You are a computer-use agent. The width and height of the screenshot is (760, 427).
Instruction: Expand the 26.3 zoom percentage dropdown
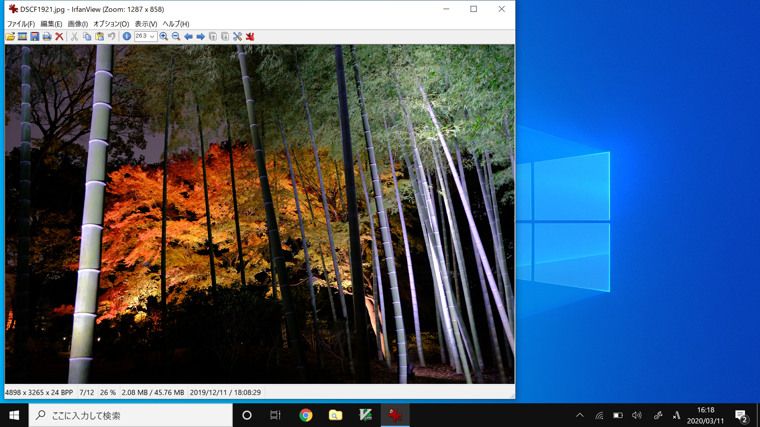pyautogui.click(x=152, y=36)
